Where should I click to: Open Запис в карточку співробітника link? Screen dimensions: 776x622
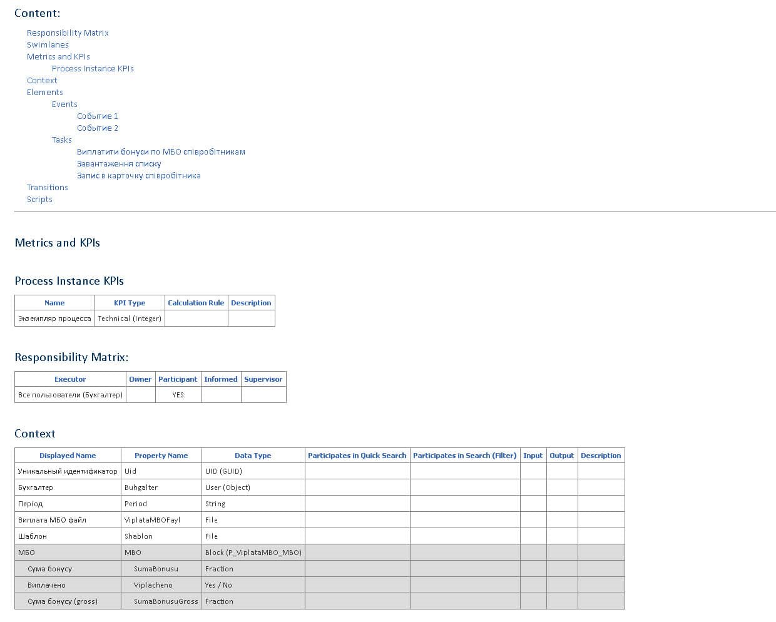click(139, 175)
